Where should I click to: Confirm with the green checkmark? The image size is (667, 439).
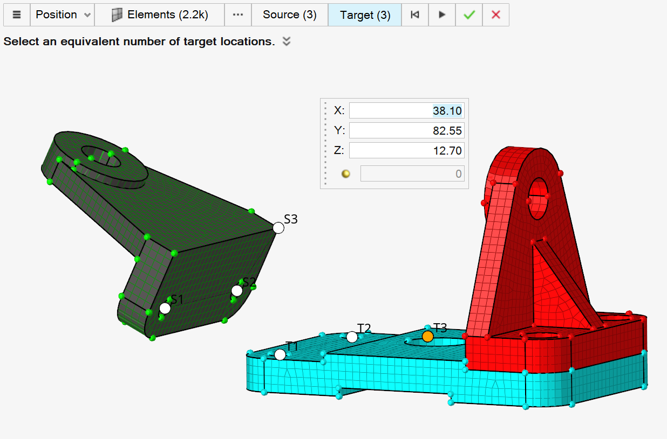tap(469, 15)
